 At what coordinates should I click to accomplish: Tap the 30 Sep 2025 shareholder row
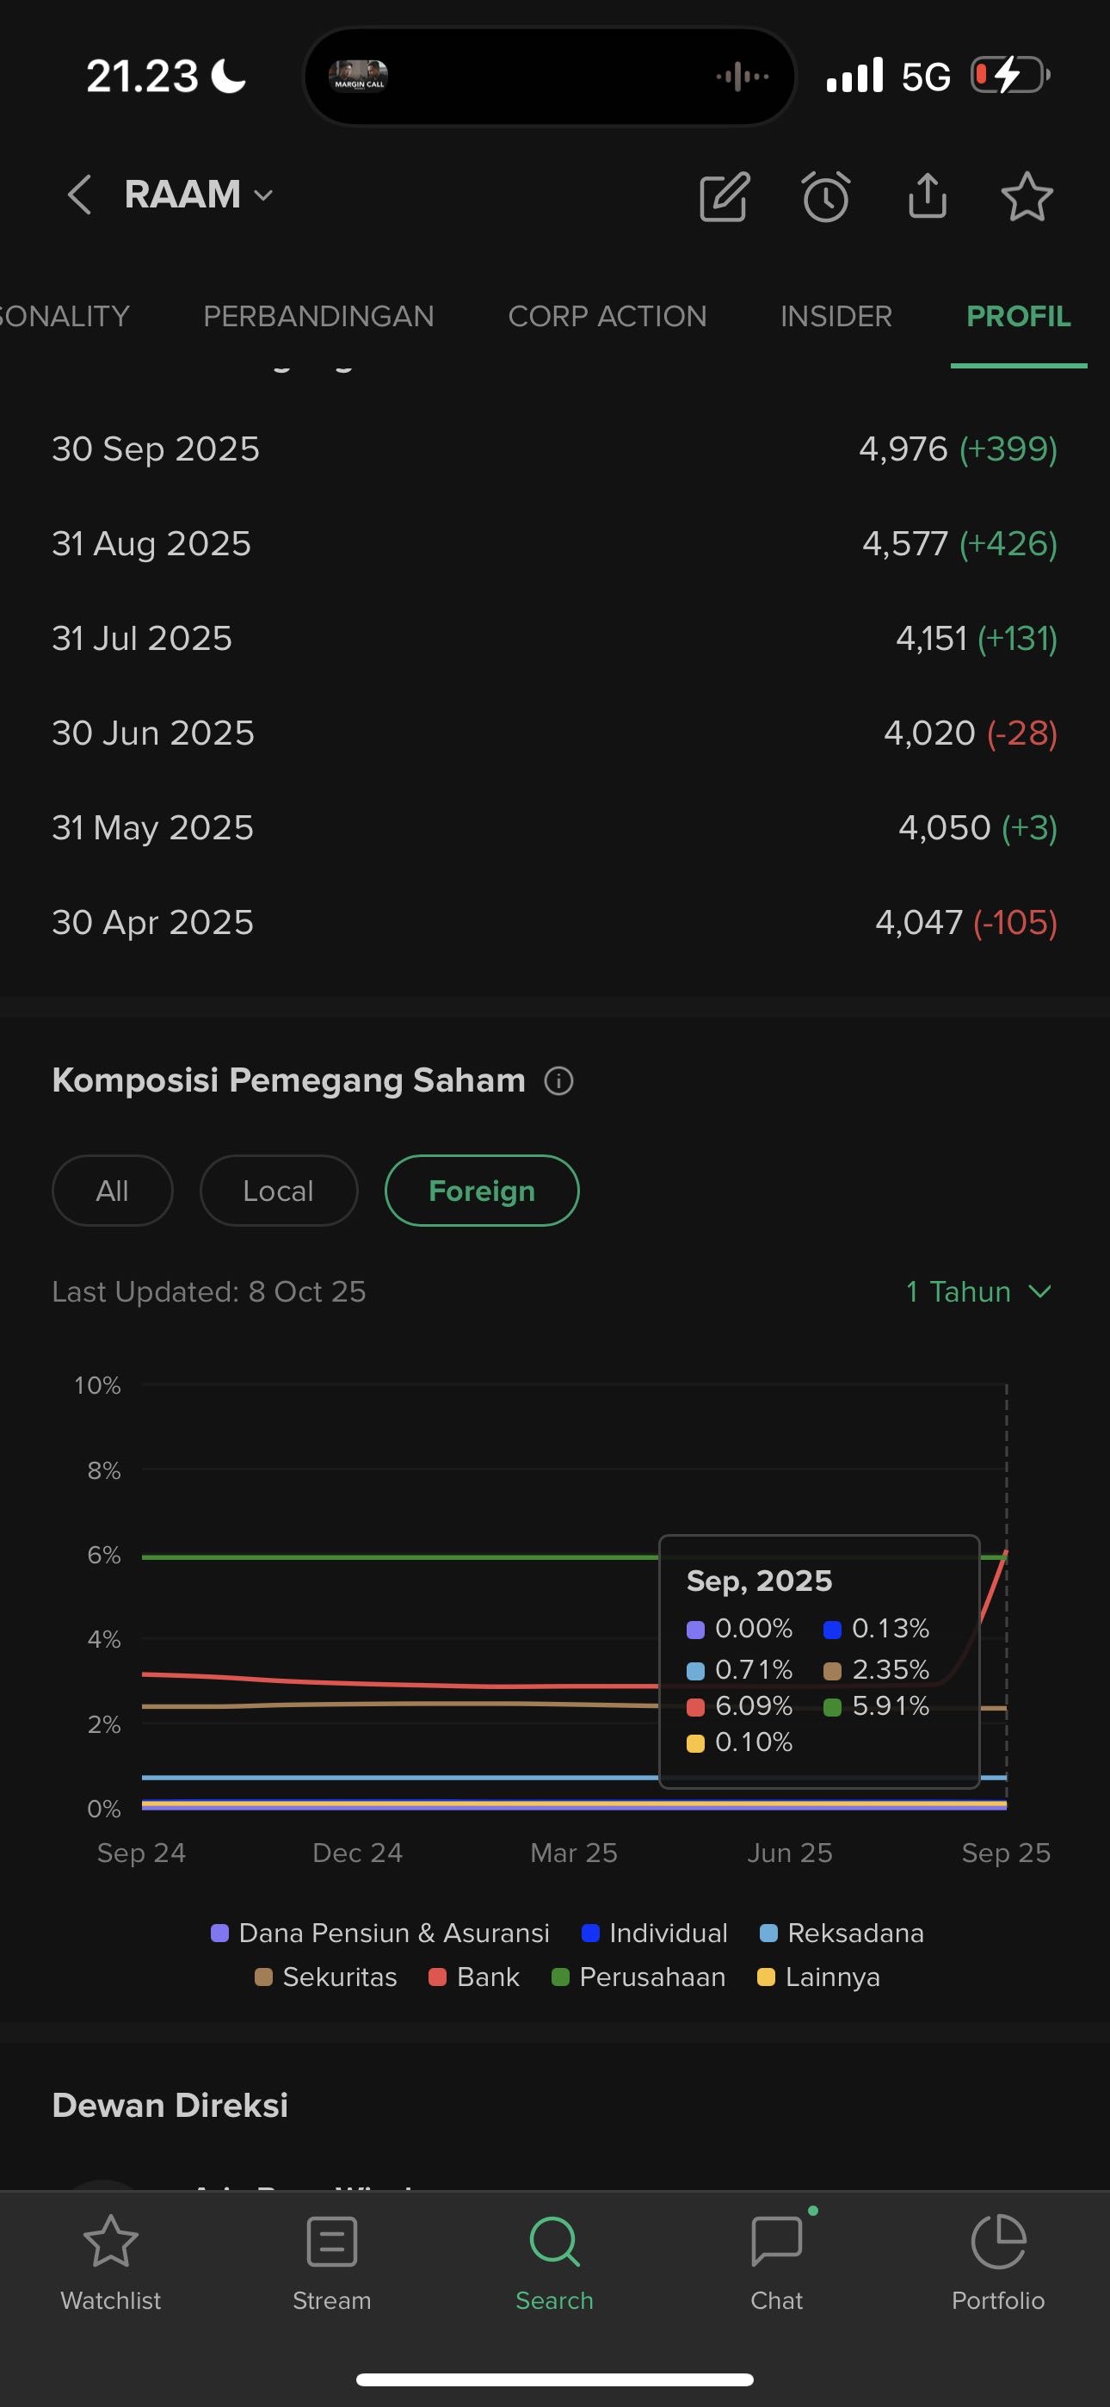point(555,449)
